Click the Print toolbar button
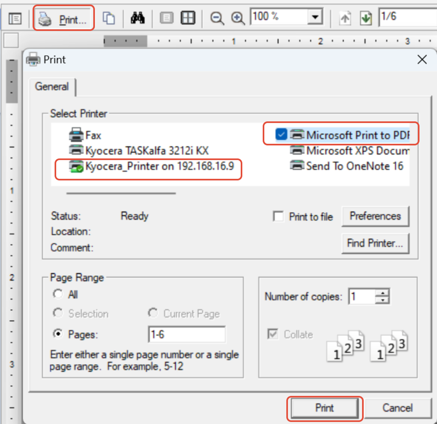The width and height of the screenshot is (437, 424). point(64,18)
